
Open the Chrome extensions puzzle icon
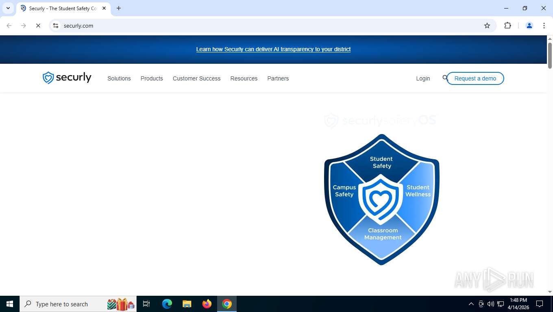pyautogui.click(x=507, y=26)
